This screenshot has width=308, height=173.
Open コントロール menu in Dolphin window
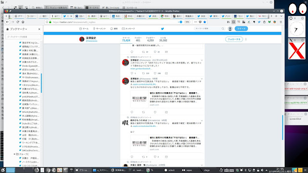(x=130, y=8)
